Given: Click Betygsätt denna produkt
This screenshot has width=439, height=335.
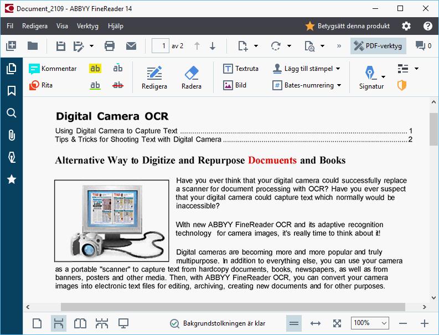Looking at the screenshot, I should tap(348, 26).
